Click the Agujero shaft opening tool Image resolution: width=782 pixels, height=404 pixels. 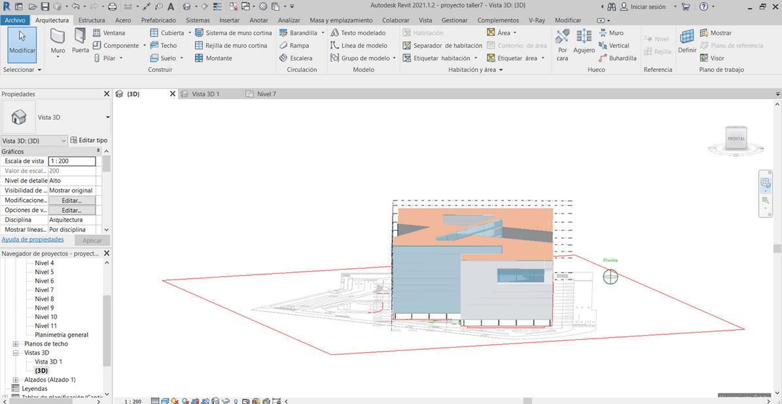coord(584,41)
